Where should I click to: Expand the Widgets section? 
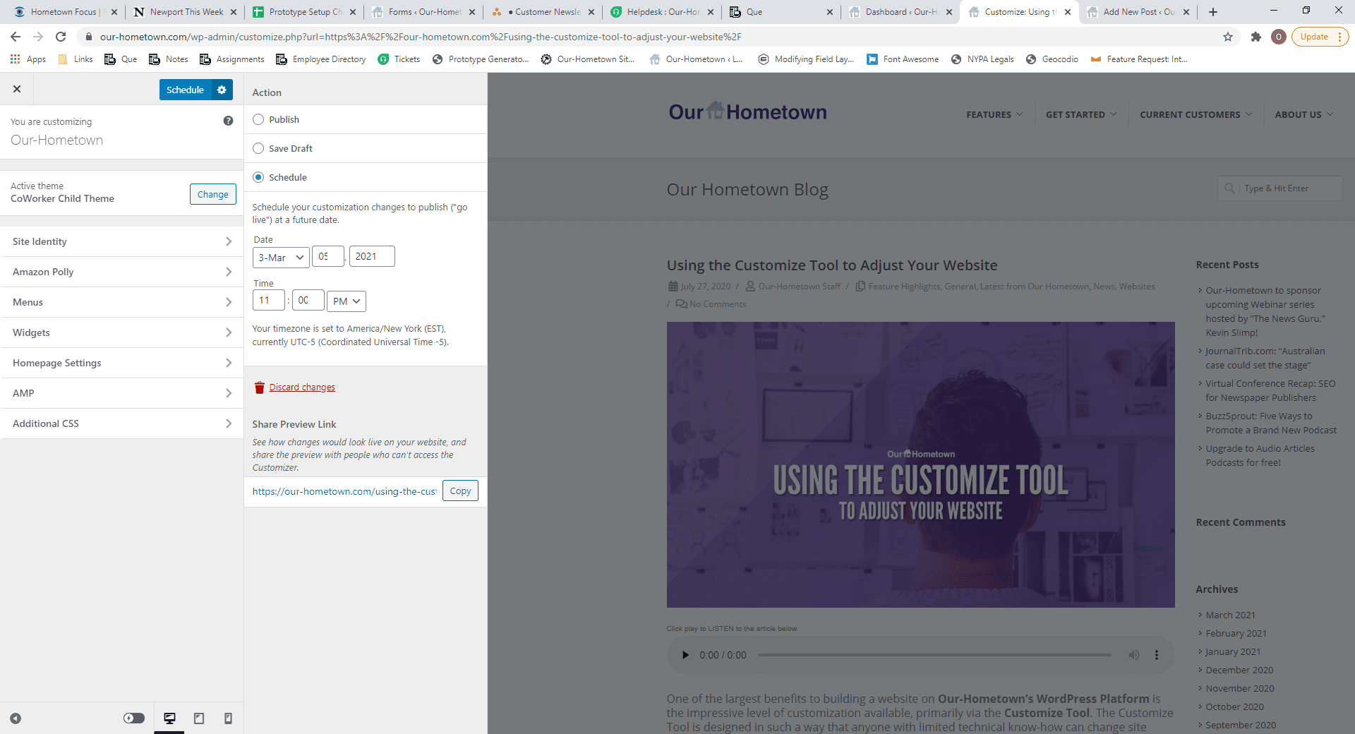coord(122,332)
